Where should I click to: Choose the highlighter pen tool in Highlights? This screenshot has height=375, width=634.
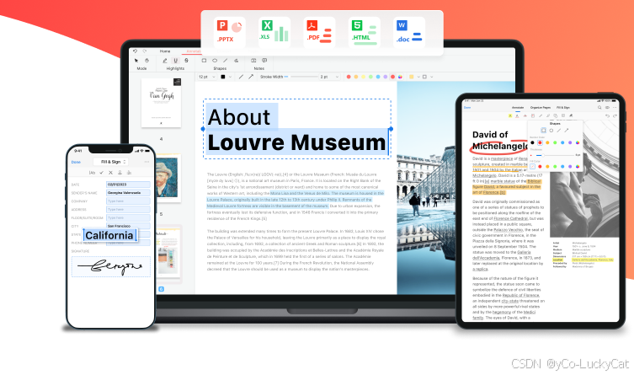coord(164,61)
